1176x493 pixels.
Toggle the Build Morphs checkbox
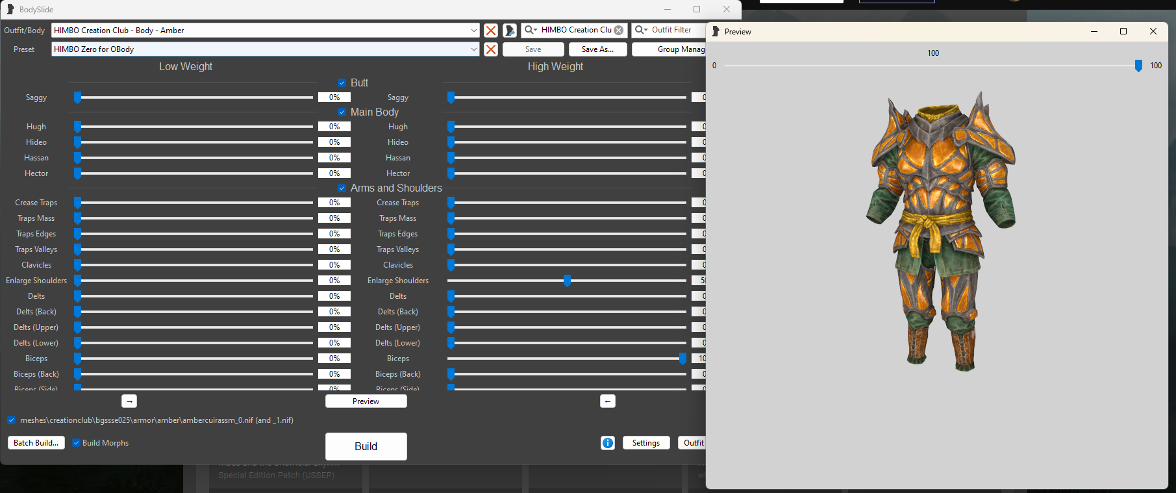77,443
